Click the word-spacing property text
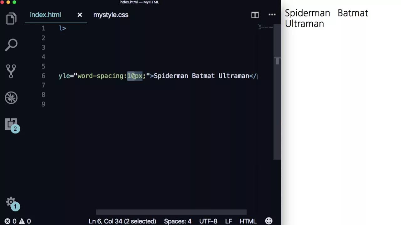Viewport: 401px width, 225px height. pyautogui.click(x=100, y=76)
